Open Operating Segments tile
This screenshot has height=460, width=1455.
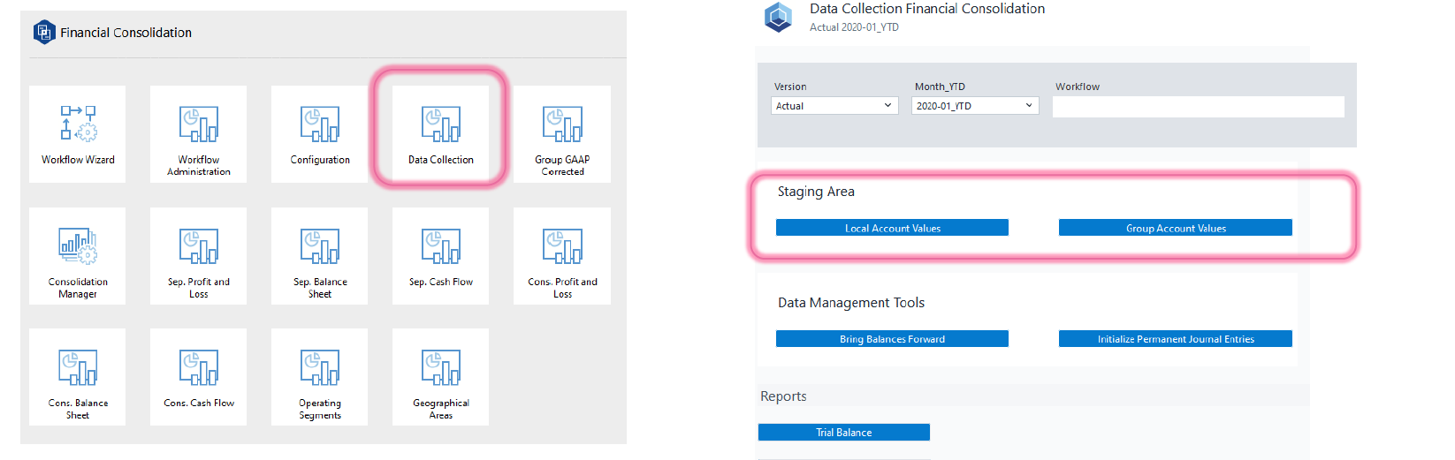320,376
